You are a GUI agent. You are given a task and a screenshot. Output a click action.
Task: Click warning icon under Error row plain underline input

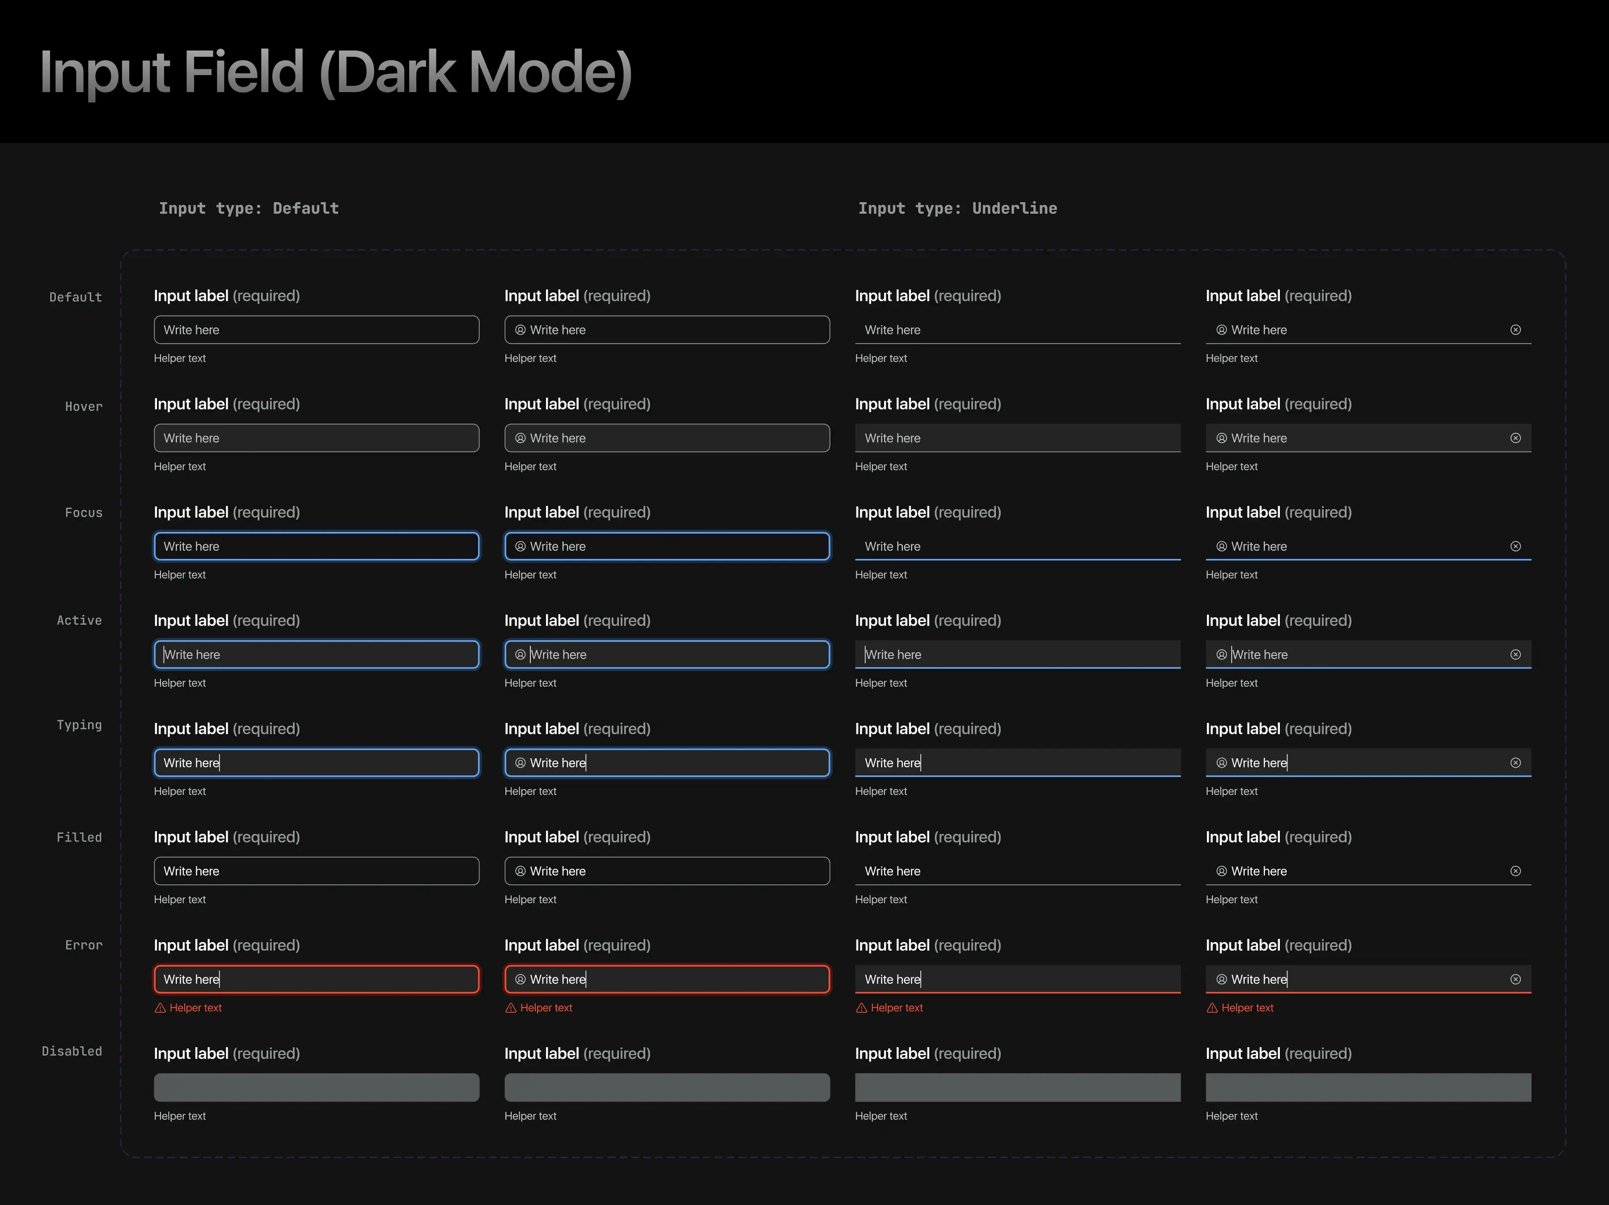[x=861, y=1008]
